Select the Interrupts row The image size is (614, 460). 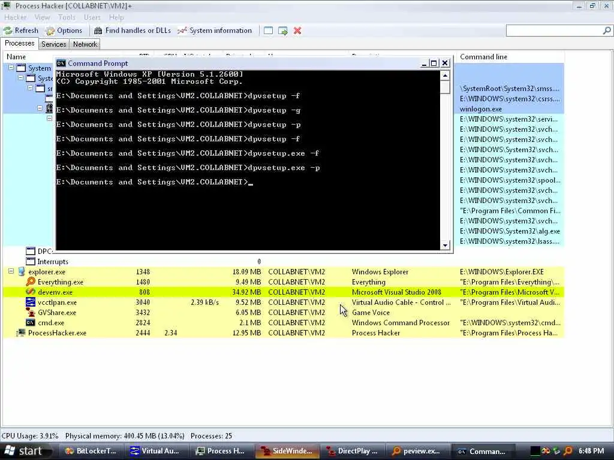click(284, 262)
